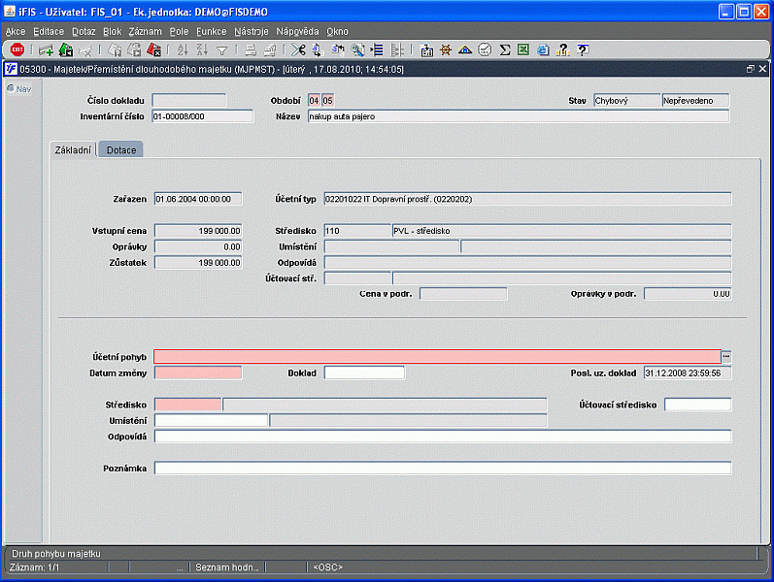Viewport: 774px width, 582px height.
Task: Open the Blok menu
Action: click(112, 32)
